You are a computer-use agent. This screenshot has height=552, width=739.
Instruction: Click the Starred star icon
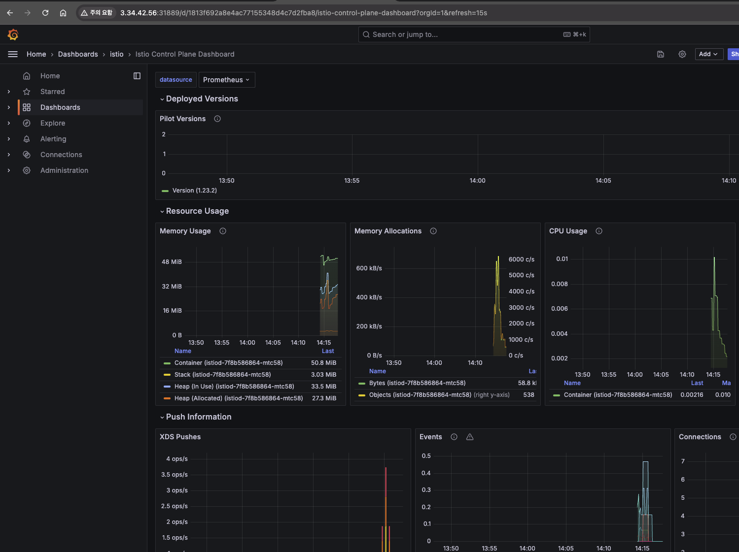(x=27, y=92)
